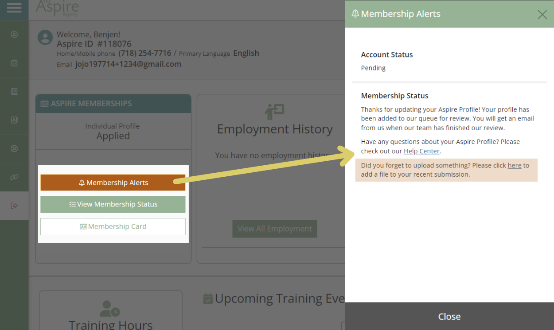Open the Help Center link
The image size is (554, 330).
[x=421, y=151]
